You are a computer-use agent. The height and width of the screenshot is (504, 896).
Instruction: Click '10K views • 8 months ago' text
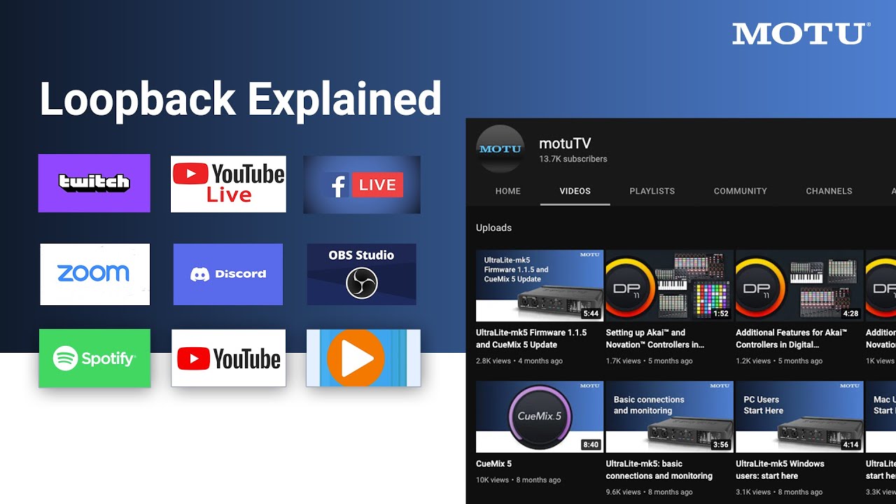[518, 480]
